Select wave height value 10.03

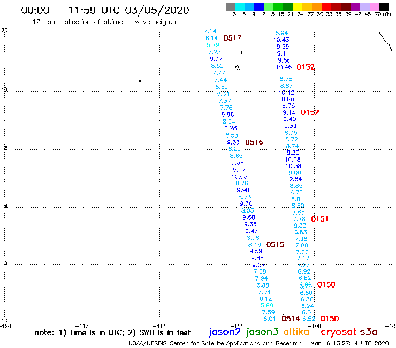click(x=239, y=177)
